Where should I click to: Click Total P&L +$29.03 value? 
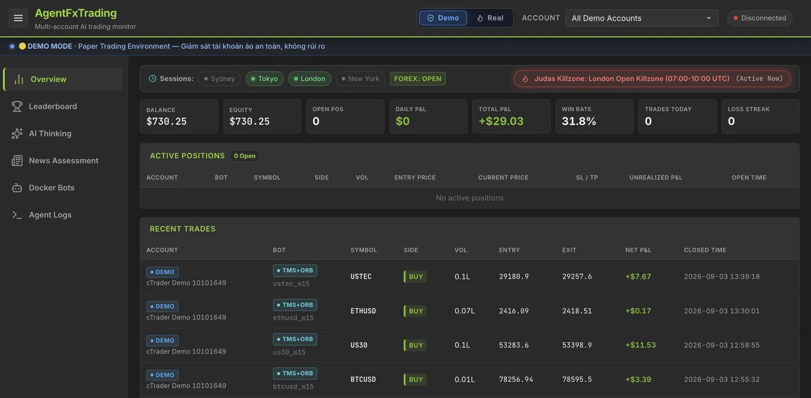pos(501,121)
